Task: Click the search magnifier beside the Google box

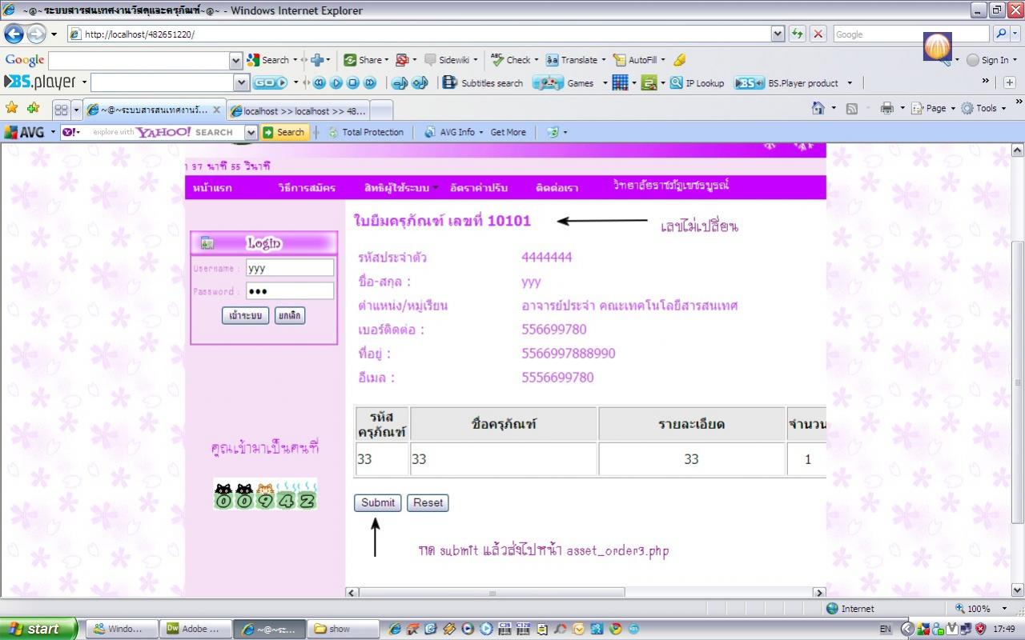Action: pyautogui.click(x=1001, y=34)
